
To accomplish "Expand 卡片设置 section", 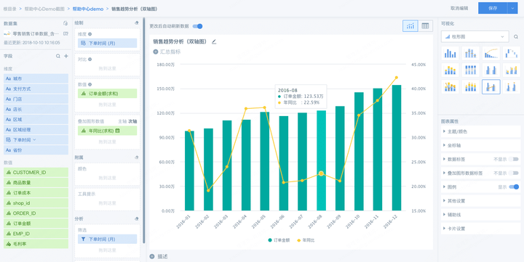I will pos(480,229).
